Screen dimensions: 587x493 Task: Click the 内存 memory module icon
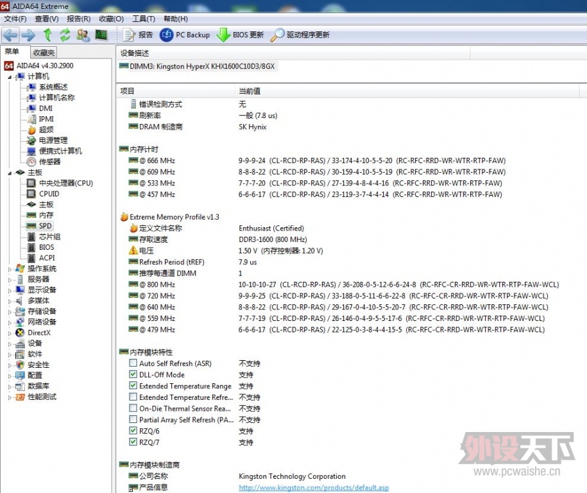click(32, 215)
